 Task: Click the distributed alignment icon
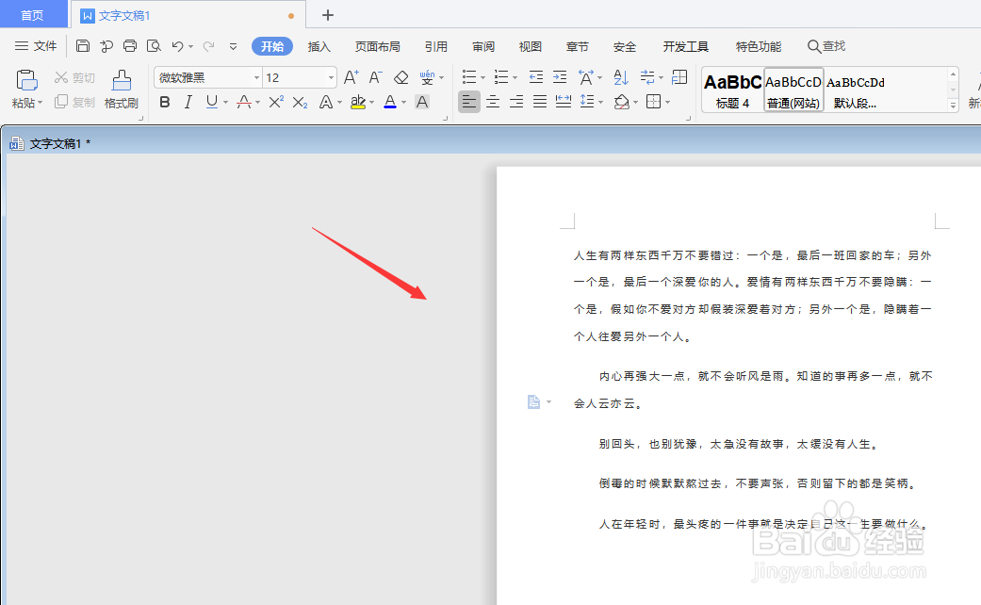564,102
